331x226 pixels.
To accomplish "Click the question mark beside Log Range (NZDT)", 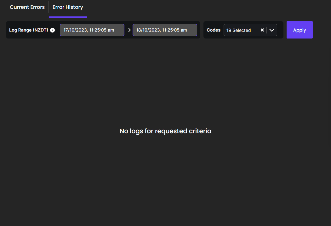I will coord(52,30).
